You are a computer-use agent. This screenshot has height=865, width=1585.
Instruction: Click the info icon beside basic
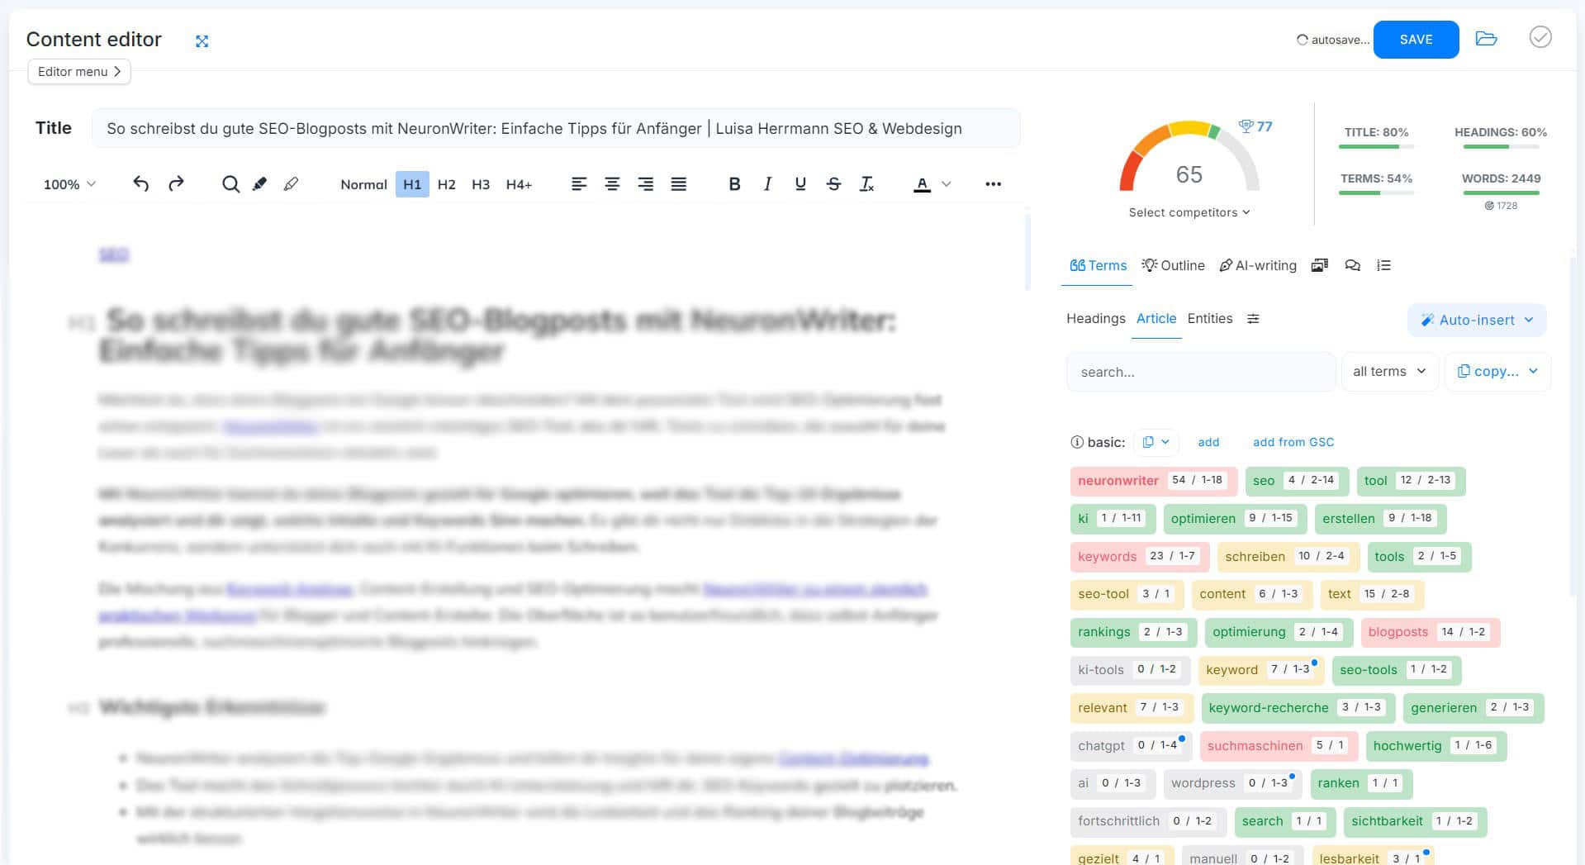click(x=1076, y=442)
